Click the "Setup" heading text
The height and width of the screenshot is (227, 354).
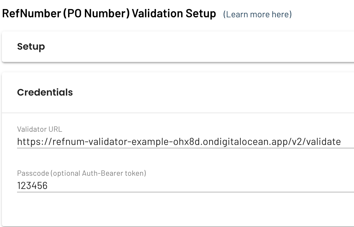point(31,47)
